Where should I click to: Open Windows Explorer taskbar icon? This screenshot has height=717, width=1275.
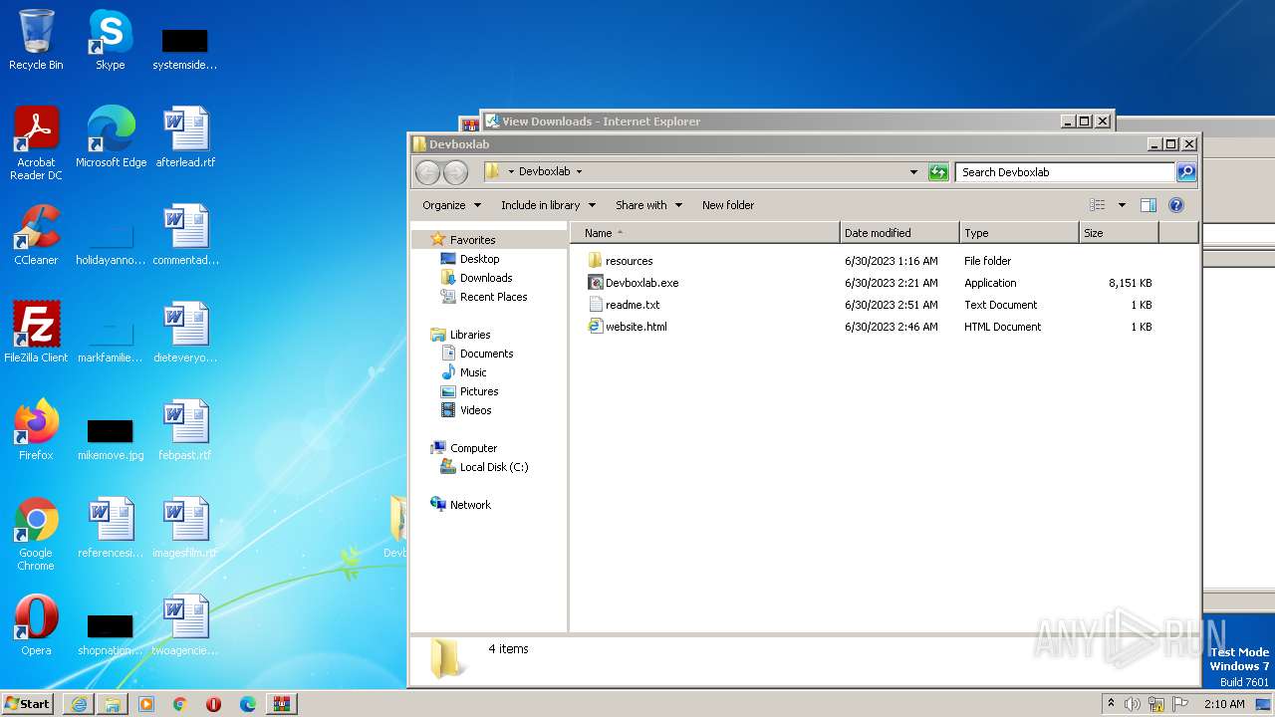tap(113, 704)
